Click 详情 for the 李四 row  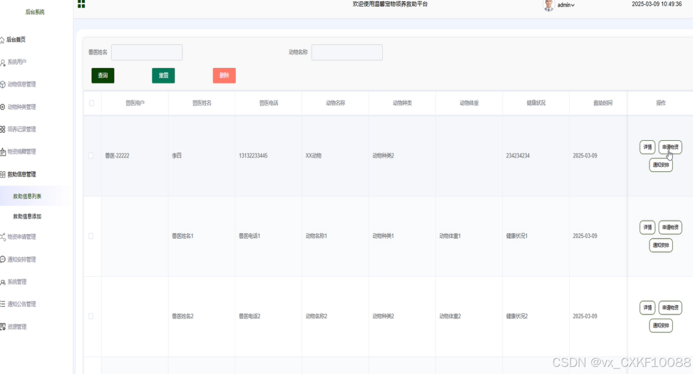click(648, 147)
